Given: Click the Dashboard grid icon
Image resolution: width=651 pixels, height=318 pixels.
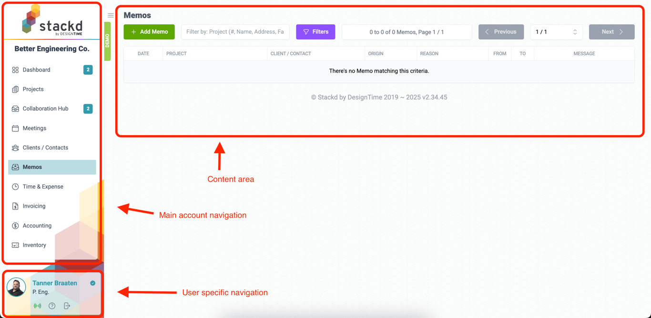Looking at the screenshot, I should 15,70.
